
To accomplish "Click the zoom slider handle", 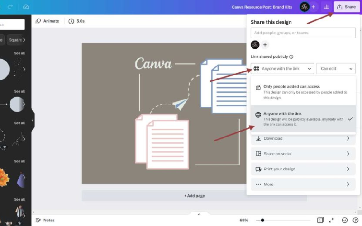I will pos(262,220).
